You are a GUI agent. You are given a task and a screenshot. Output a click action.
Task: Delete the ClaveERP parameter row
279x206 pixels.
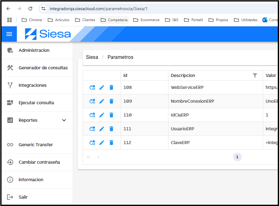[111, 143]
